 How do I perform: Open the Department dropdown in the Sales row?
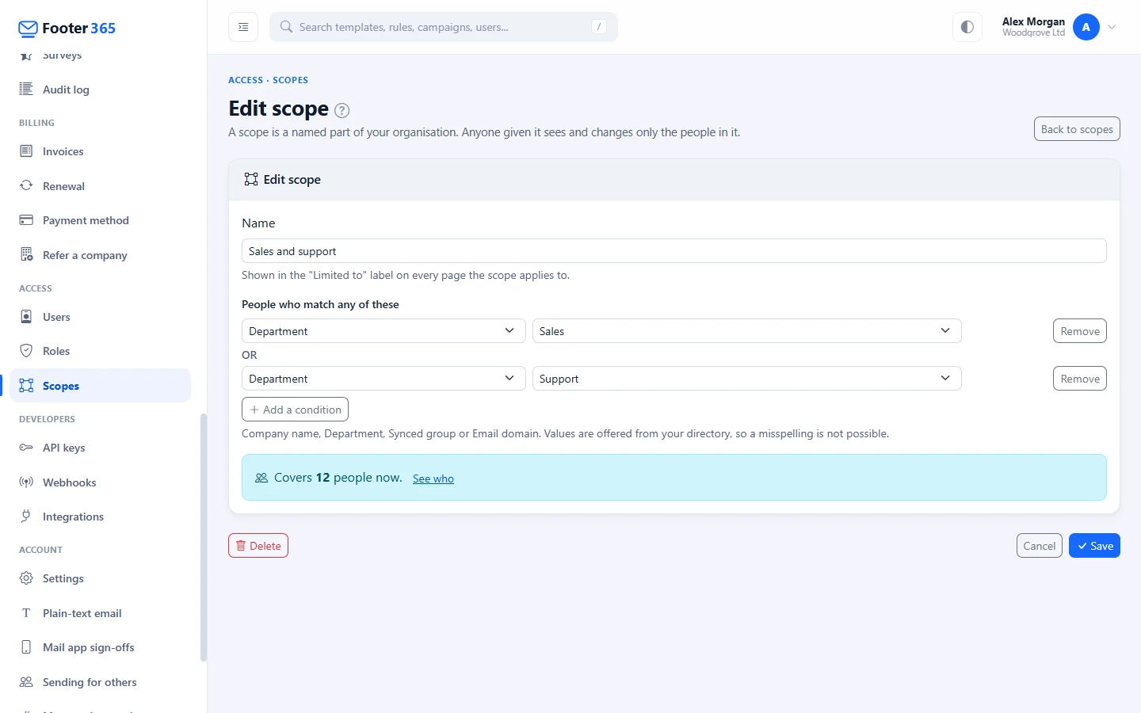point(384,331)
